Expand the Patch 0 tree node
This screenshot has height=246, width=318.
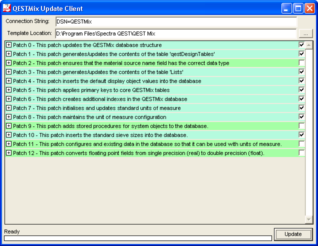9,45
